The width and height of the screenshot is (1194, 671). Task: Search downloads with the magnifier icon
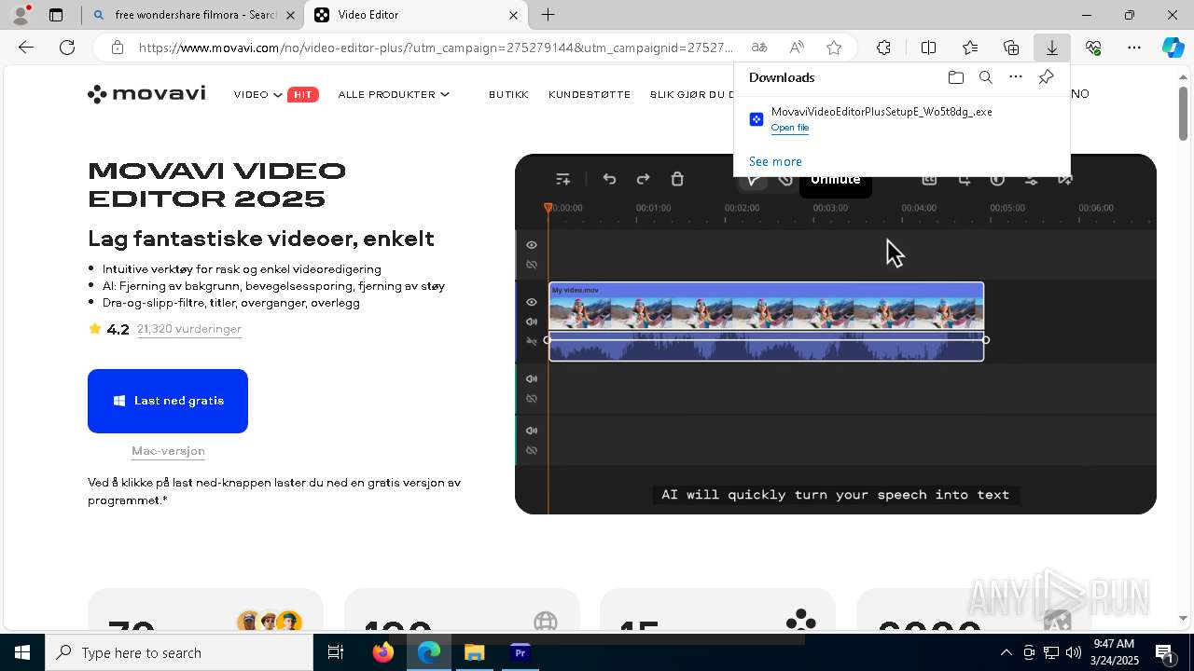(x=985, y=77)
